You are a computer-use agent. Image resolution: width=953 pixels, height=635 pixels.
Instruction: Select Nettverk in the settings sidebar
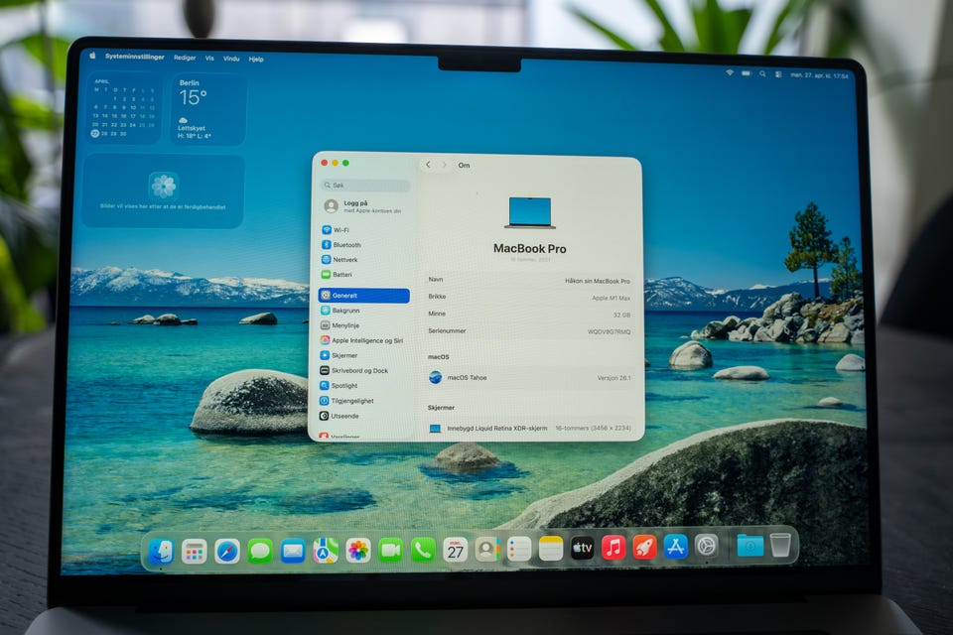[x=363, y=260]
